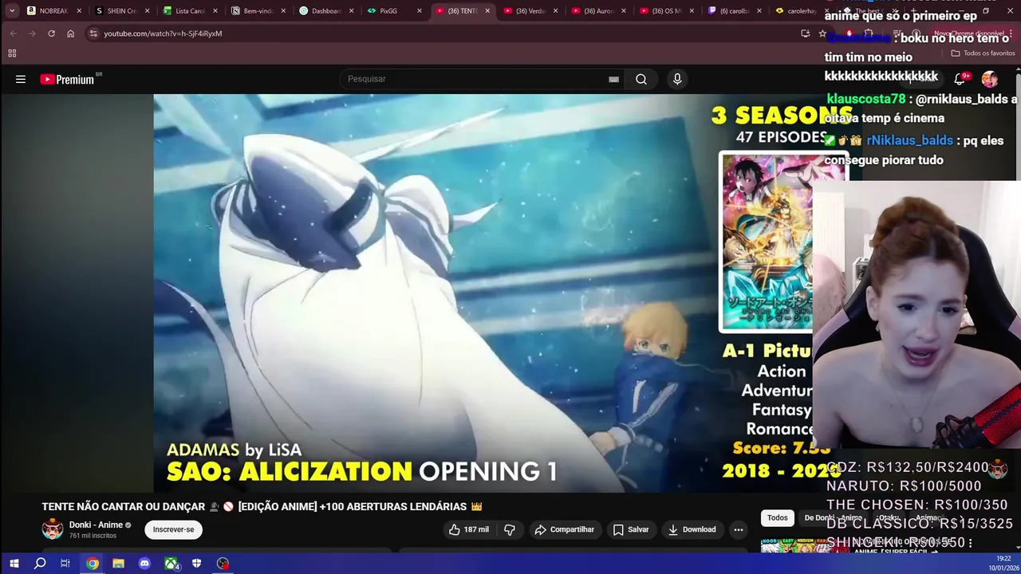Switch to the (36) Verdade YouTube tab
The height and width of the screenshot is (574, 1021).
530,11
